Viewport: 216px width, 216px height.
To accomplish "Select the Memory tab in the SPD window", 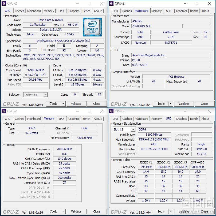I will pyautogui.click(x=156, y=119).
